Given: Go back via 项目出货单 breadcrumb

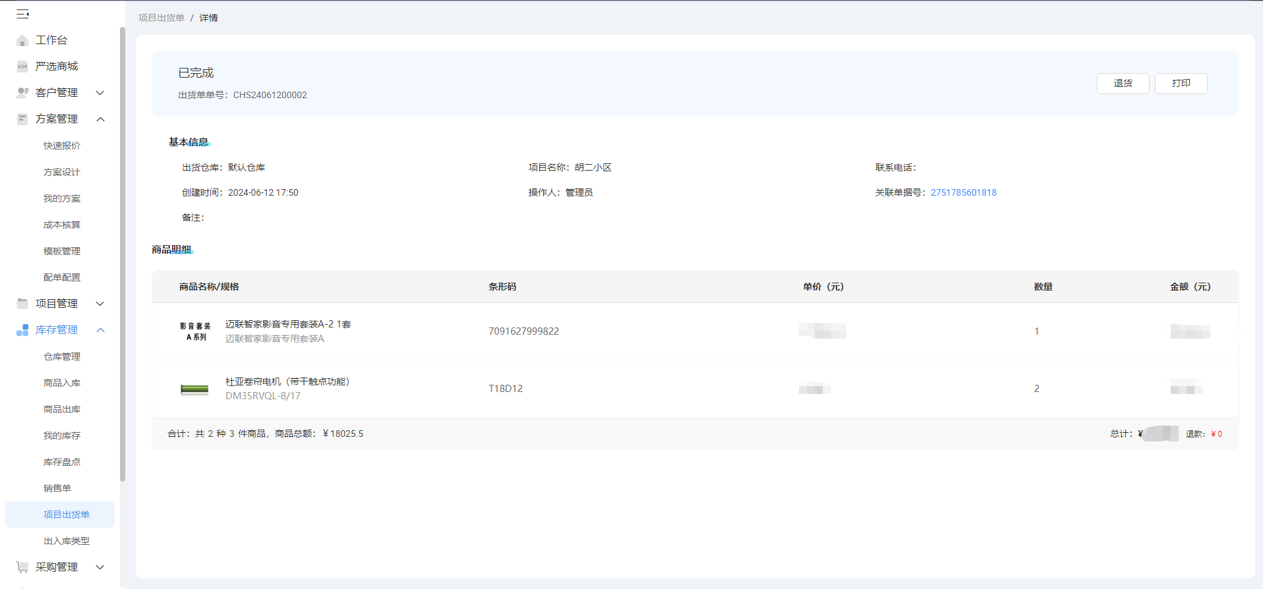Looking at the screenshot, I should 162,18.
